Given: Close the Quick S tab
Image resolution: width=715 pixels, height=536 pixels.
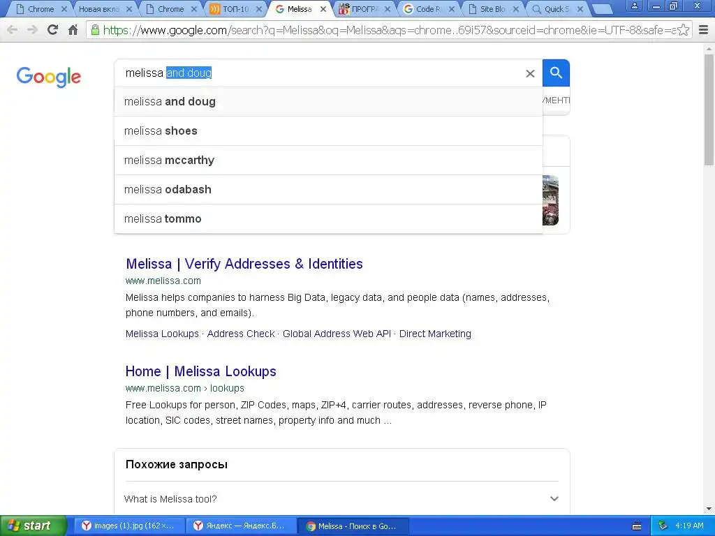Looking at the screenshot, I should pyautogui.click(x=580, y=9).
